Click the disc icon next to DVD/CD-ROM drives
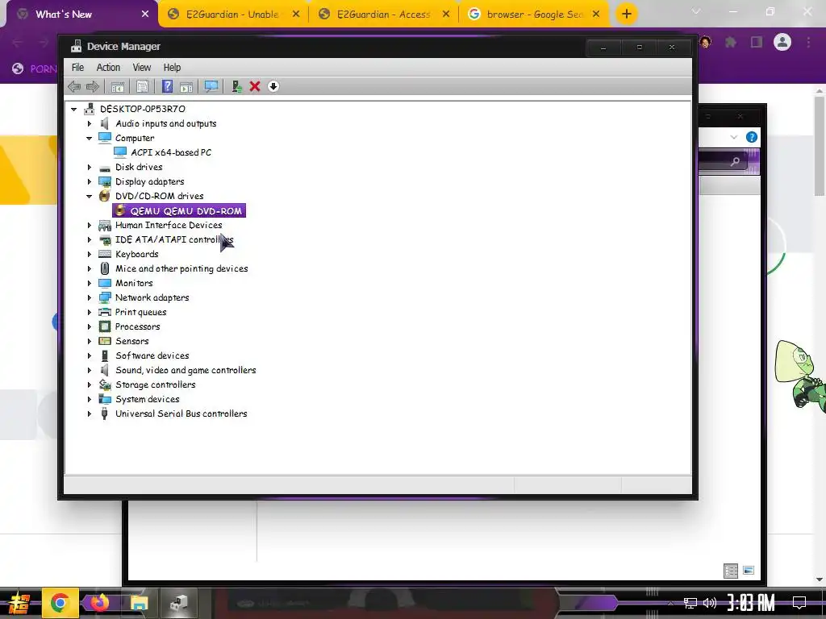 pyautogui.click(x=105, y=196)
